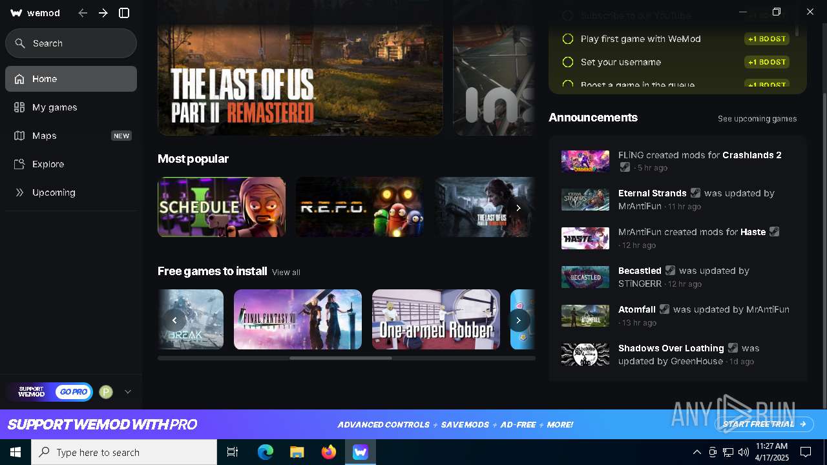The height and width of the screenshot is (465, 827).
Task: Click the My games grid icon
Action: [19, 107]
